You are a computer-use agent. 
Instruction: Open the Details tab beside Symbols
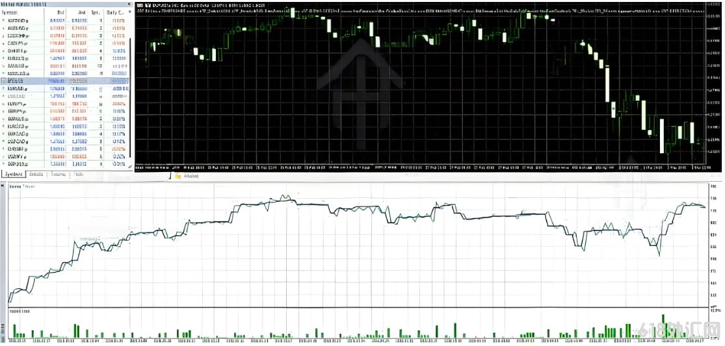[x=36, y=175]
